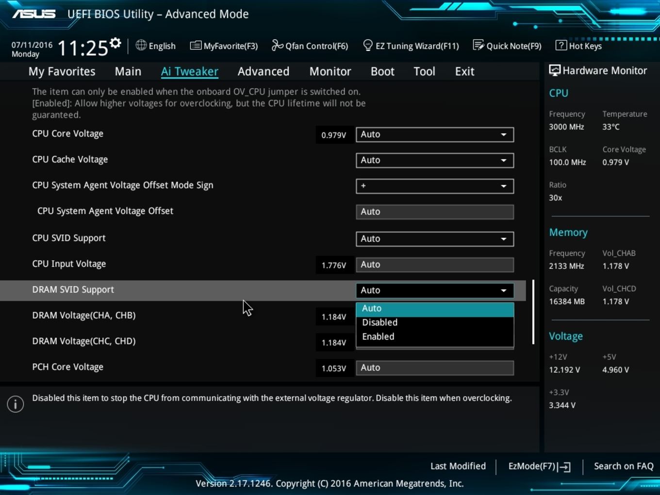The image size is (660, 495).
Task: Click the MyFavorite list icon
Action: [196, 46]
